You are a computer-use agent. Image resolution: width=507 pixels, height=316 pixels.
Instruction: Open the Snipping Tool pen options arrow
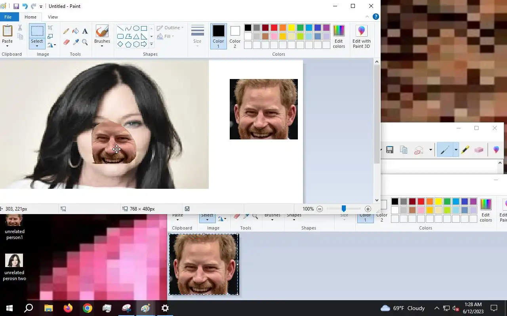456,150
